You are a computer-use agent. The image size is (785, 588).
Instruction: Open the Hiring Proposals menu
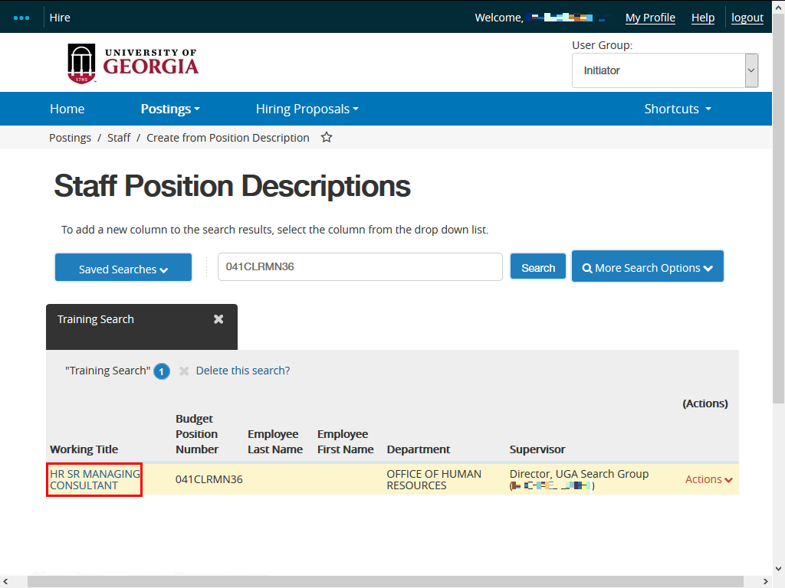tap(307, 109)
